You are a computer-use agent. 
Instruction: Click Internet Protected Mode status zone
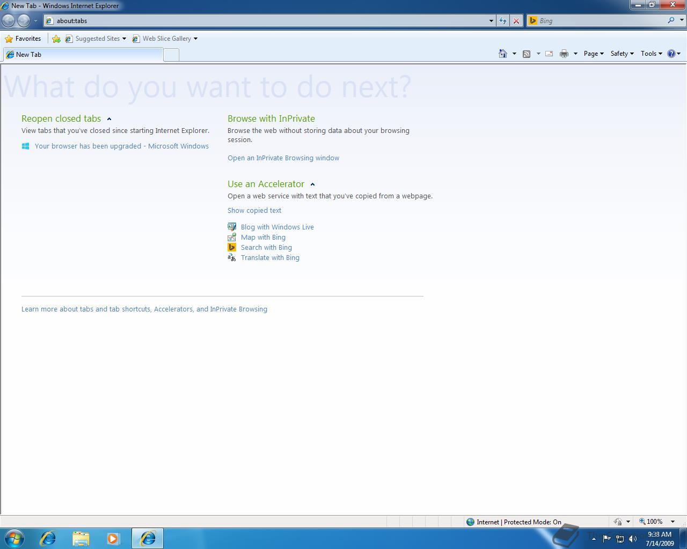pos(514,522)
